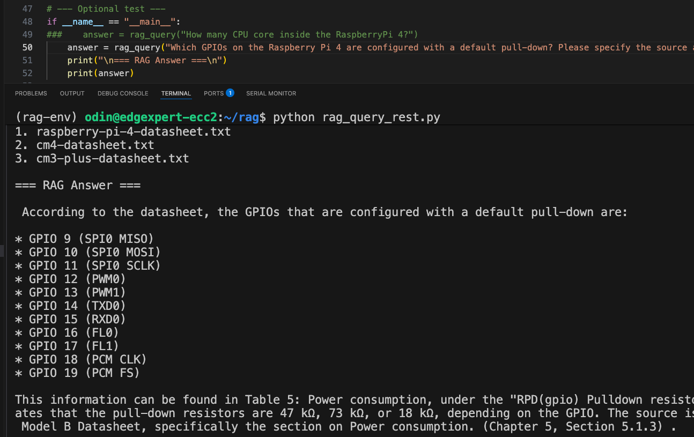
Task: Click line number 51 in the gutter
Action: click(27, 61)
